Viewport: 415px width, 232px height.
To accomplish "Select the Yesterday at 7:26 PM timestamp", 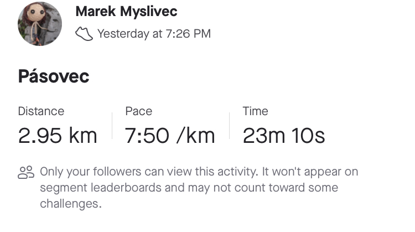I will [x=154, y=34].
